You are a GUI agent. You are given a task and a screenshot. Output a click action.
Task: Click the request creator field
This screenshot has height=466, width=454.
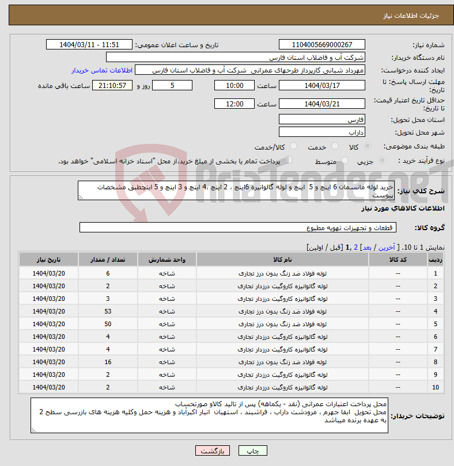(x=250, y=70)
